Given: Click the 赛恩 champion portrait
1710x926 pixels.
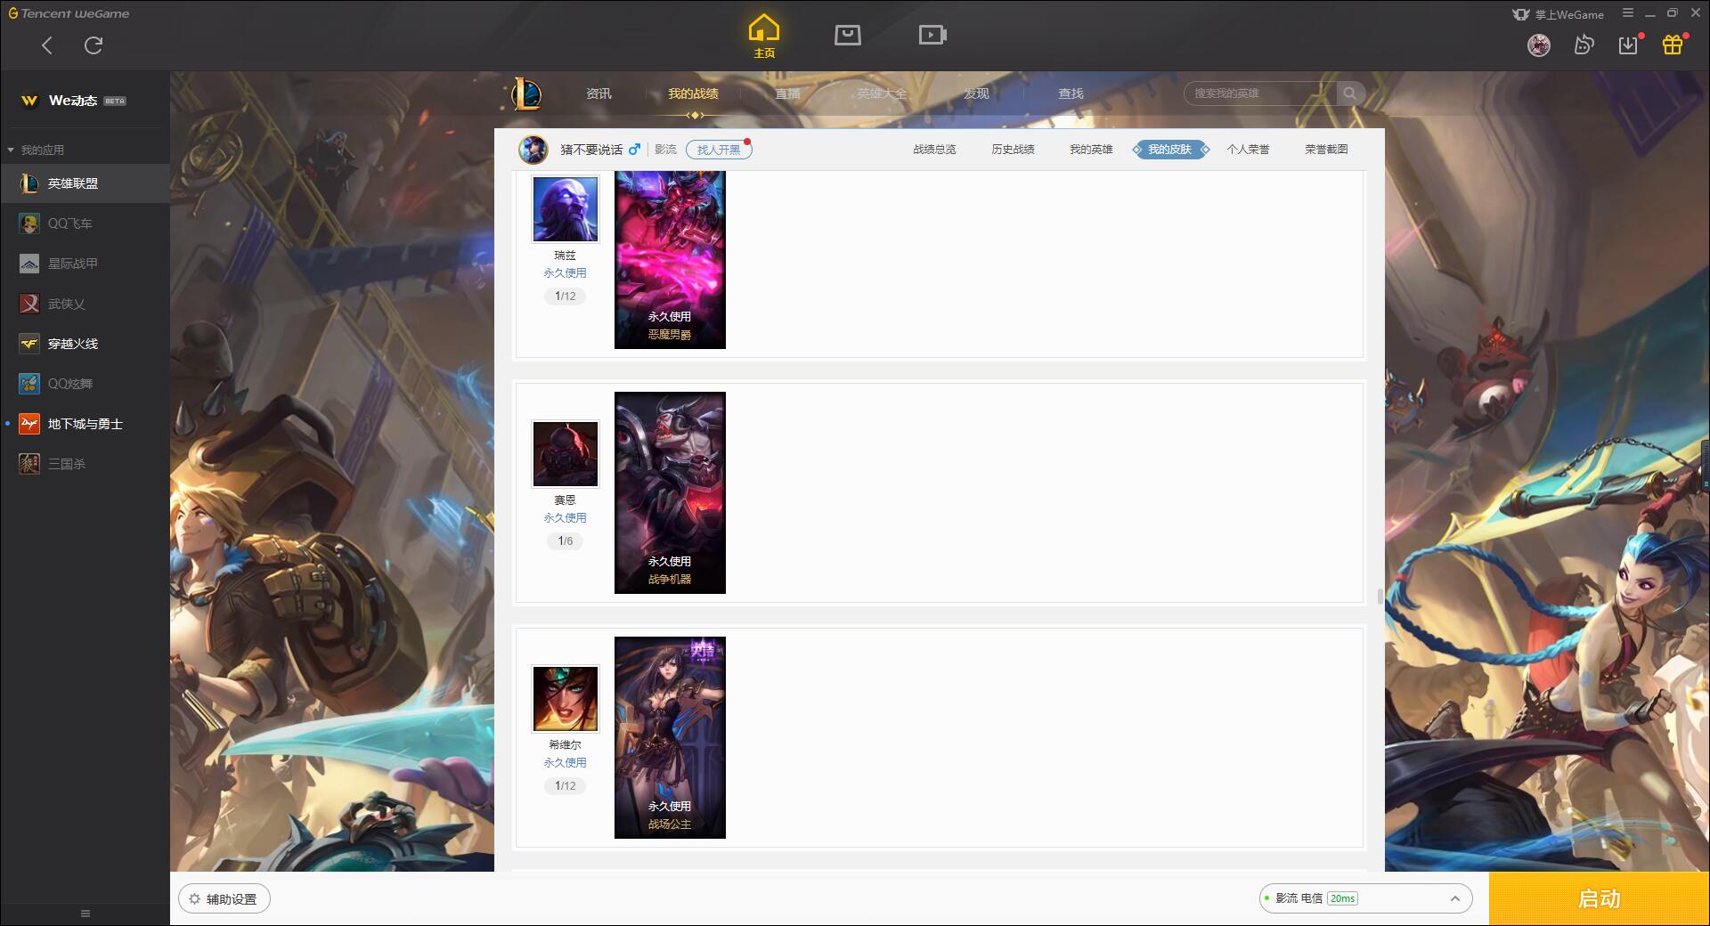Looking at the screenshot, I should click(x=566, y=454).
